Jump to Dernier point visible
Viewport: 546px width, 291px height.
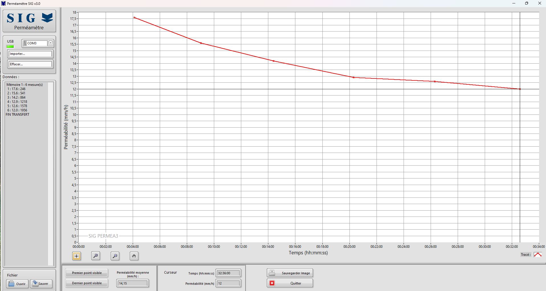pyautogui.click(x=87, y=283)
